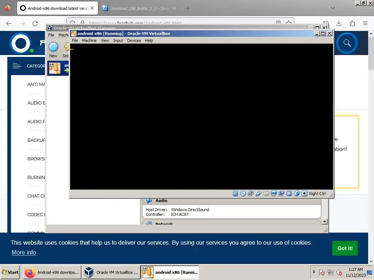Click the Right Ctrl host key label
The width and height of the screenshot is (374, 280).
[317, 194]
